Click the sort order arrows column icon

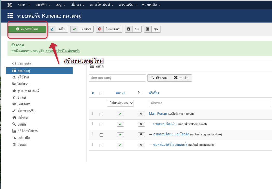pyautogui.click(x=93, y=93)
